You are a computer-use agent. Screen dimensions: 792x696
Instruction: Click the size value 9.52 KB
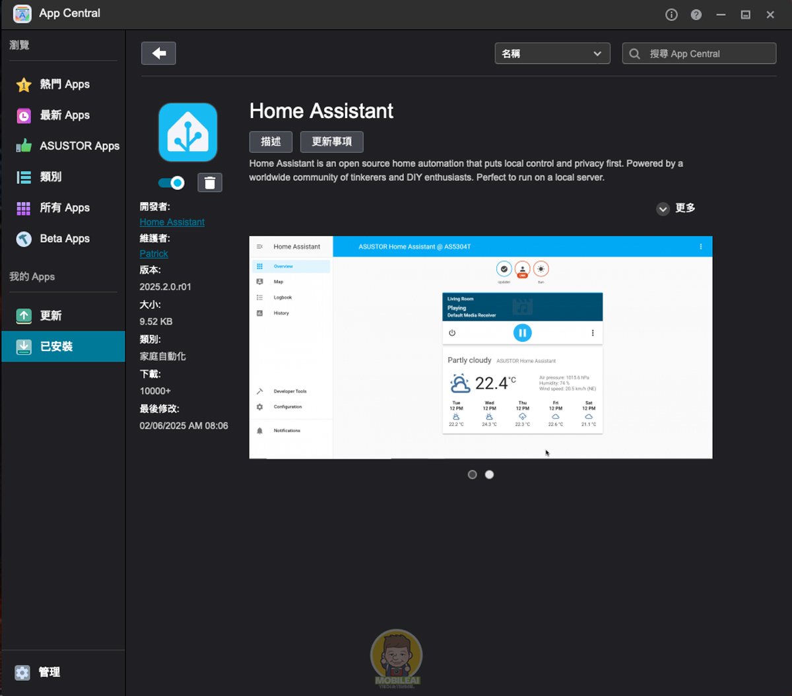[x=156, y=322]
